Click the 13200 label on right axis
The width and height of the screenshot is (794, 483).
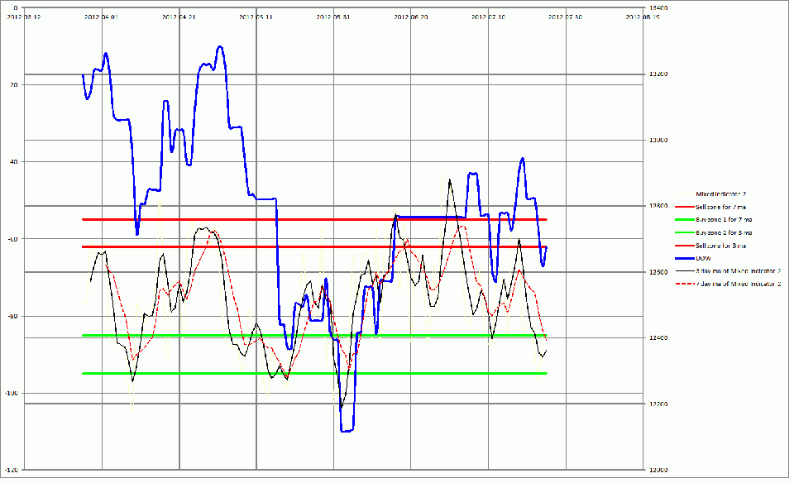[x=658, y=74]
